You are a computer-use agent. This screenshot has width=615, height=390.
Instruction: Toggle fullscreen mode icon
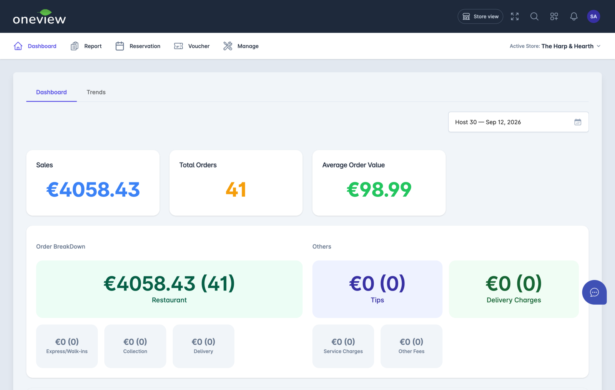pyautogui.click(x=515, y=17)
